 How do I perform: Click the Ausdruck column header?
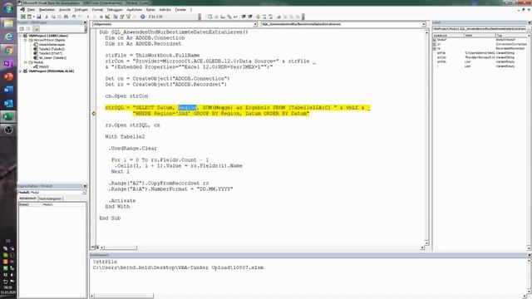click(448, 35)
